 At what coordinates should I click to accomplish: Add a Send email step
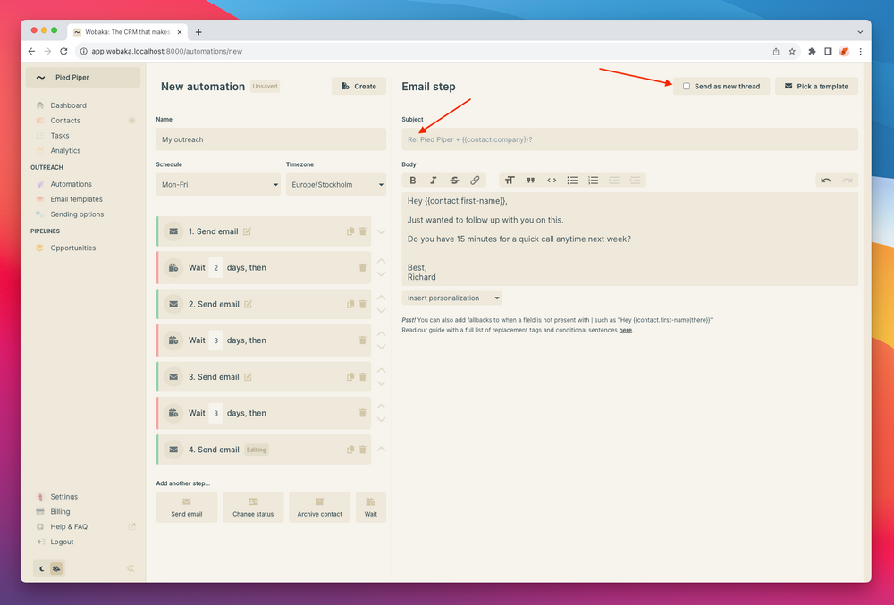(187, 507)
